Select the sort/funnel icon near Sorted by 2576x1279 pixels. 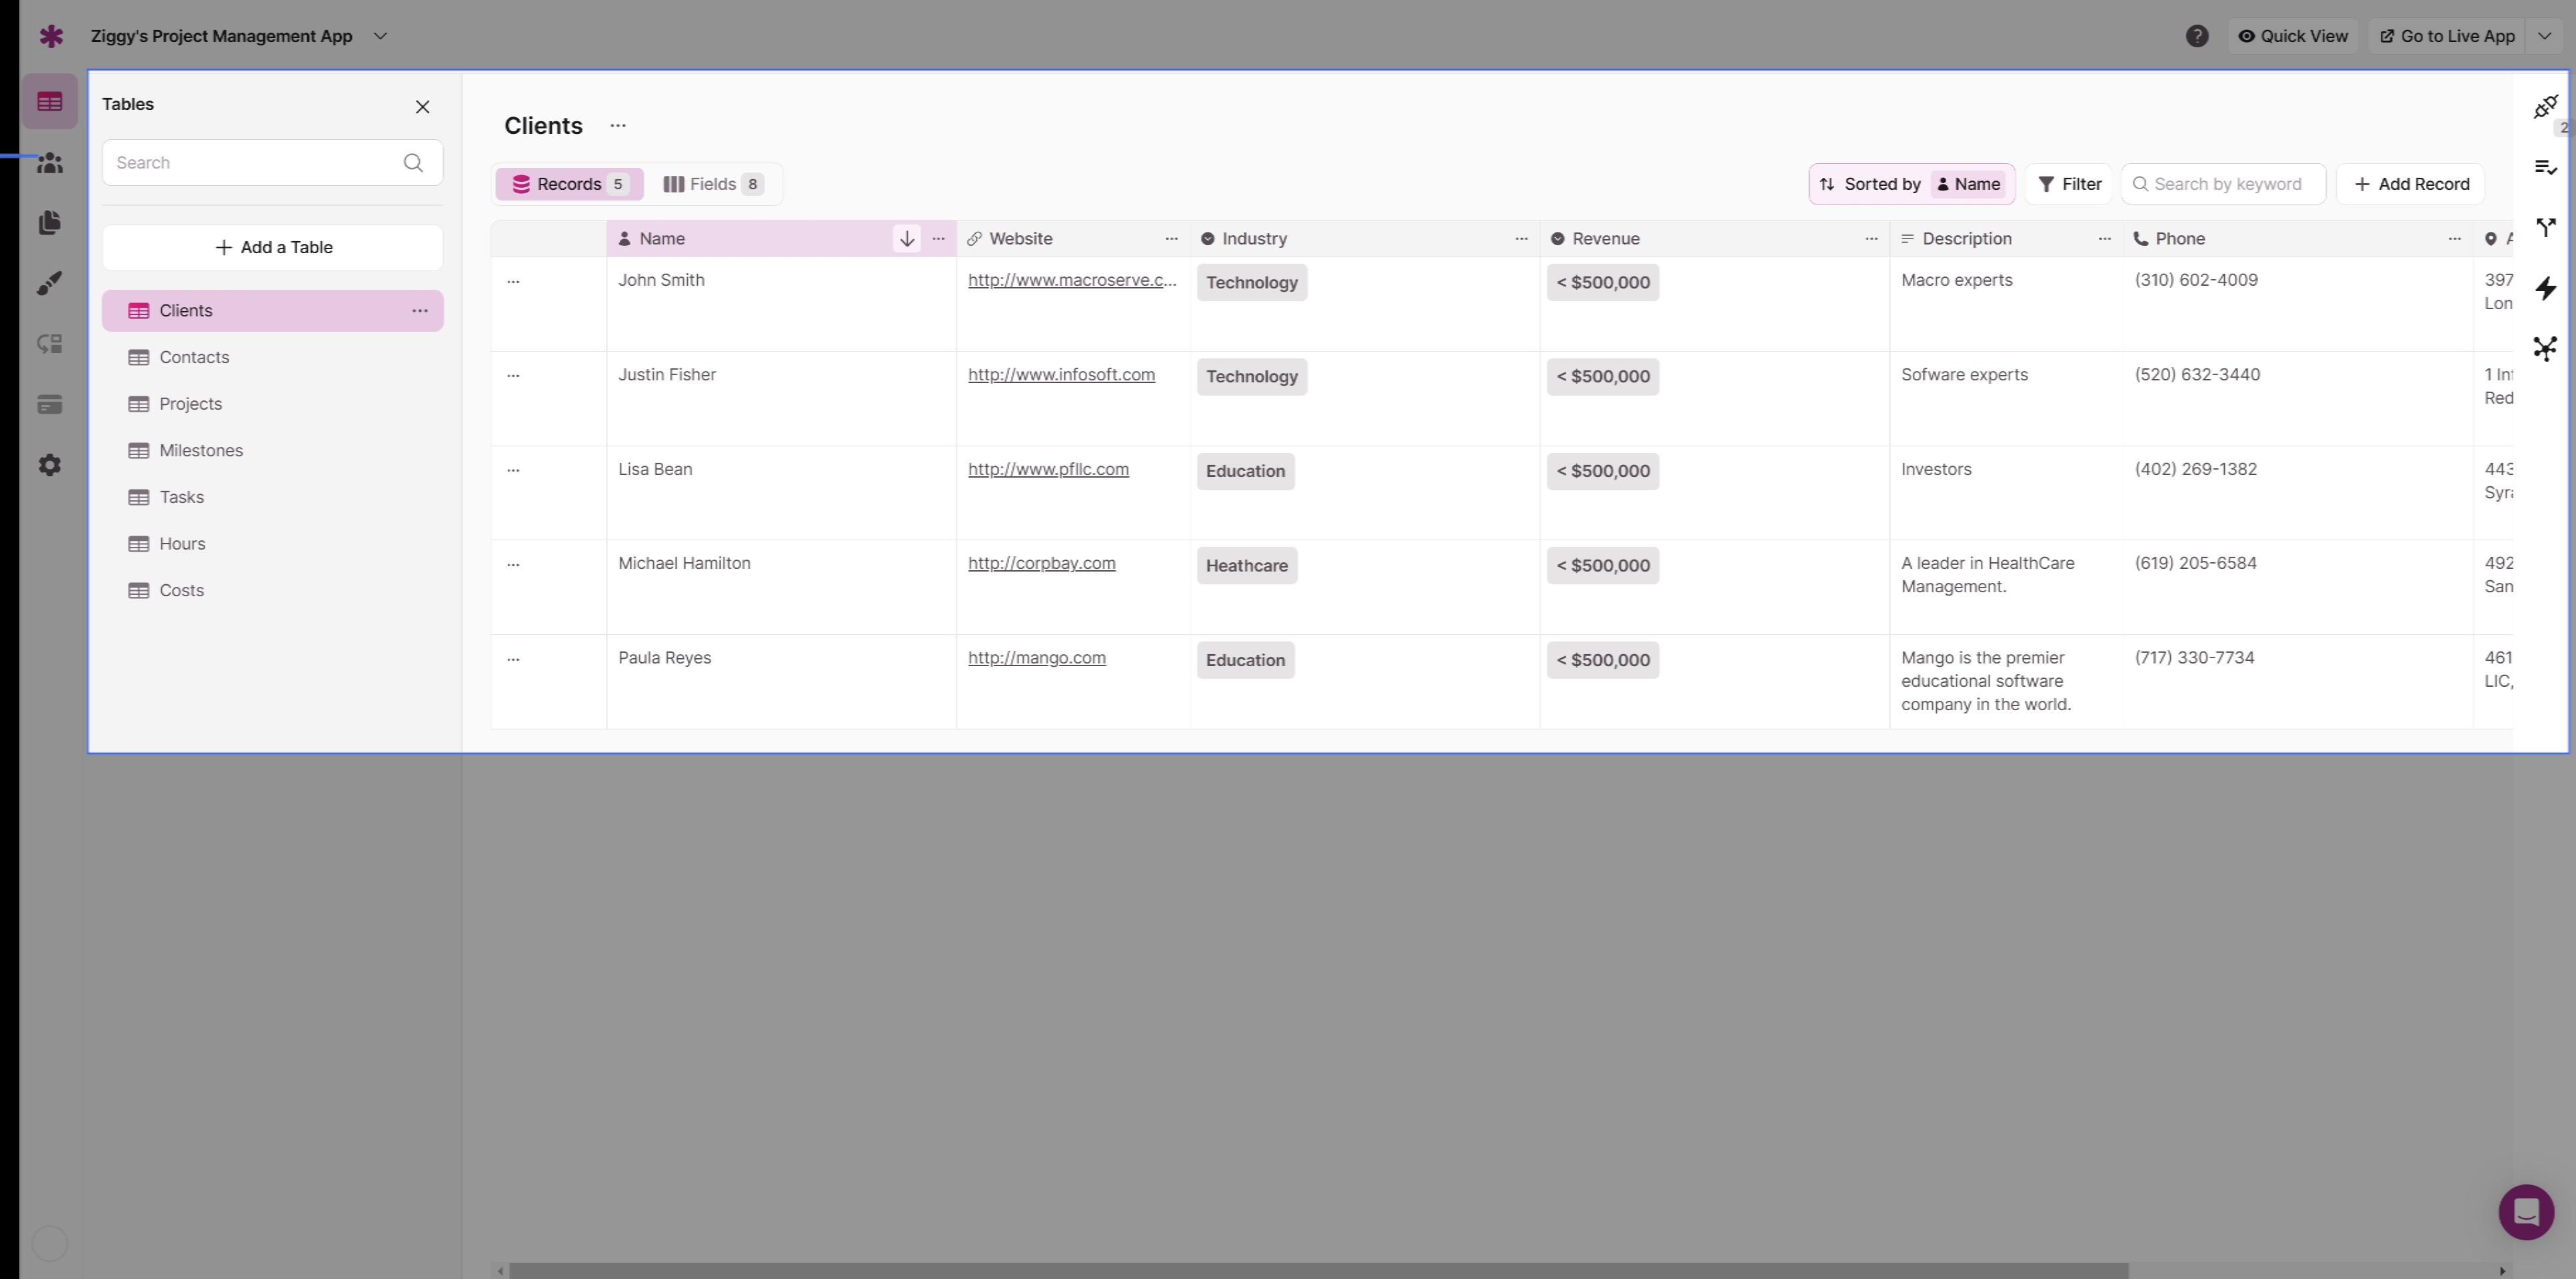tap(1827, 183)
